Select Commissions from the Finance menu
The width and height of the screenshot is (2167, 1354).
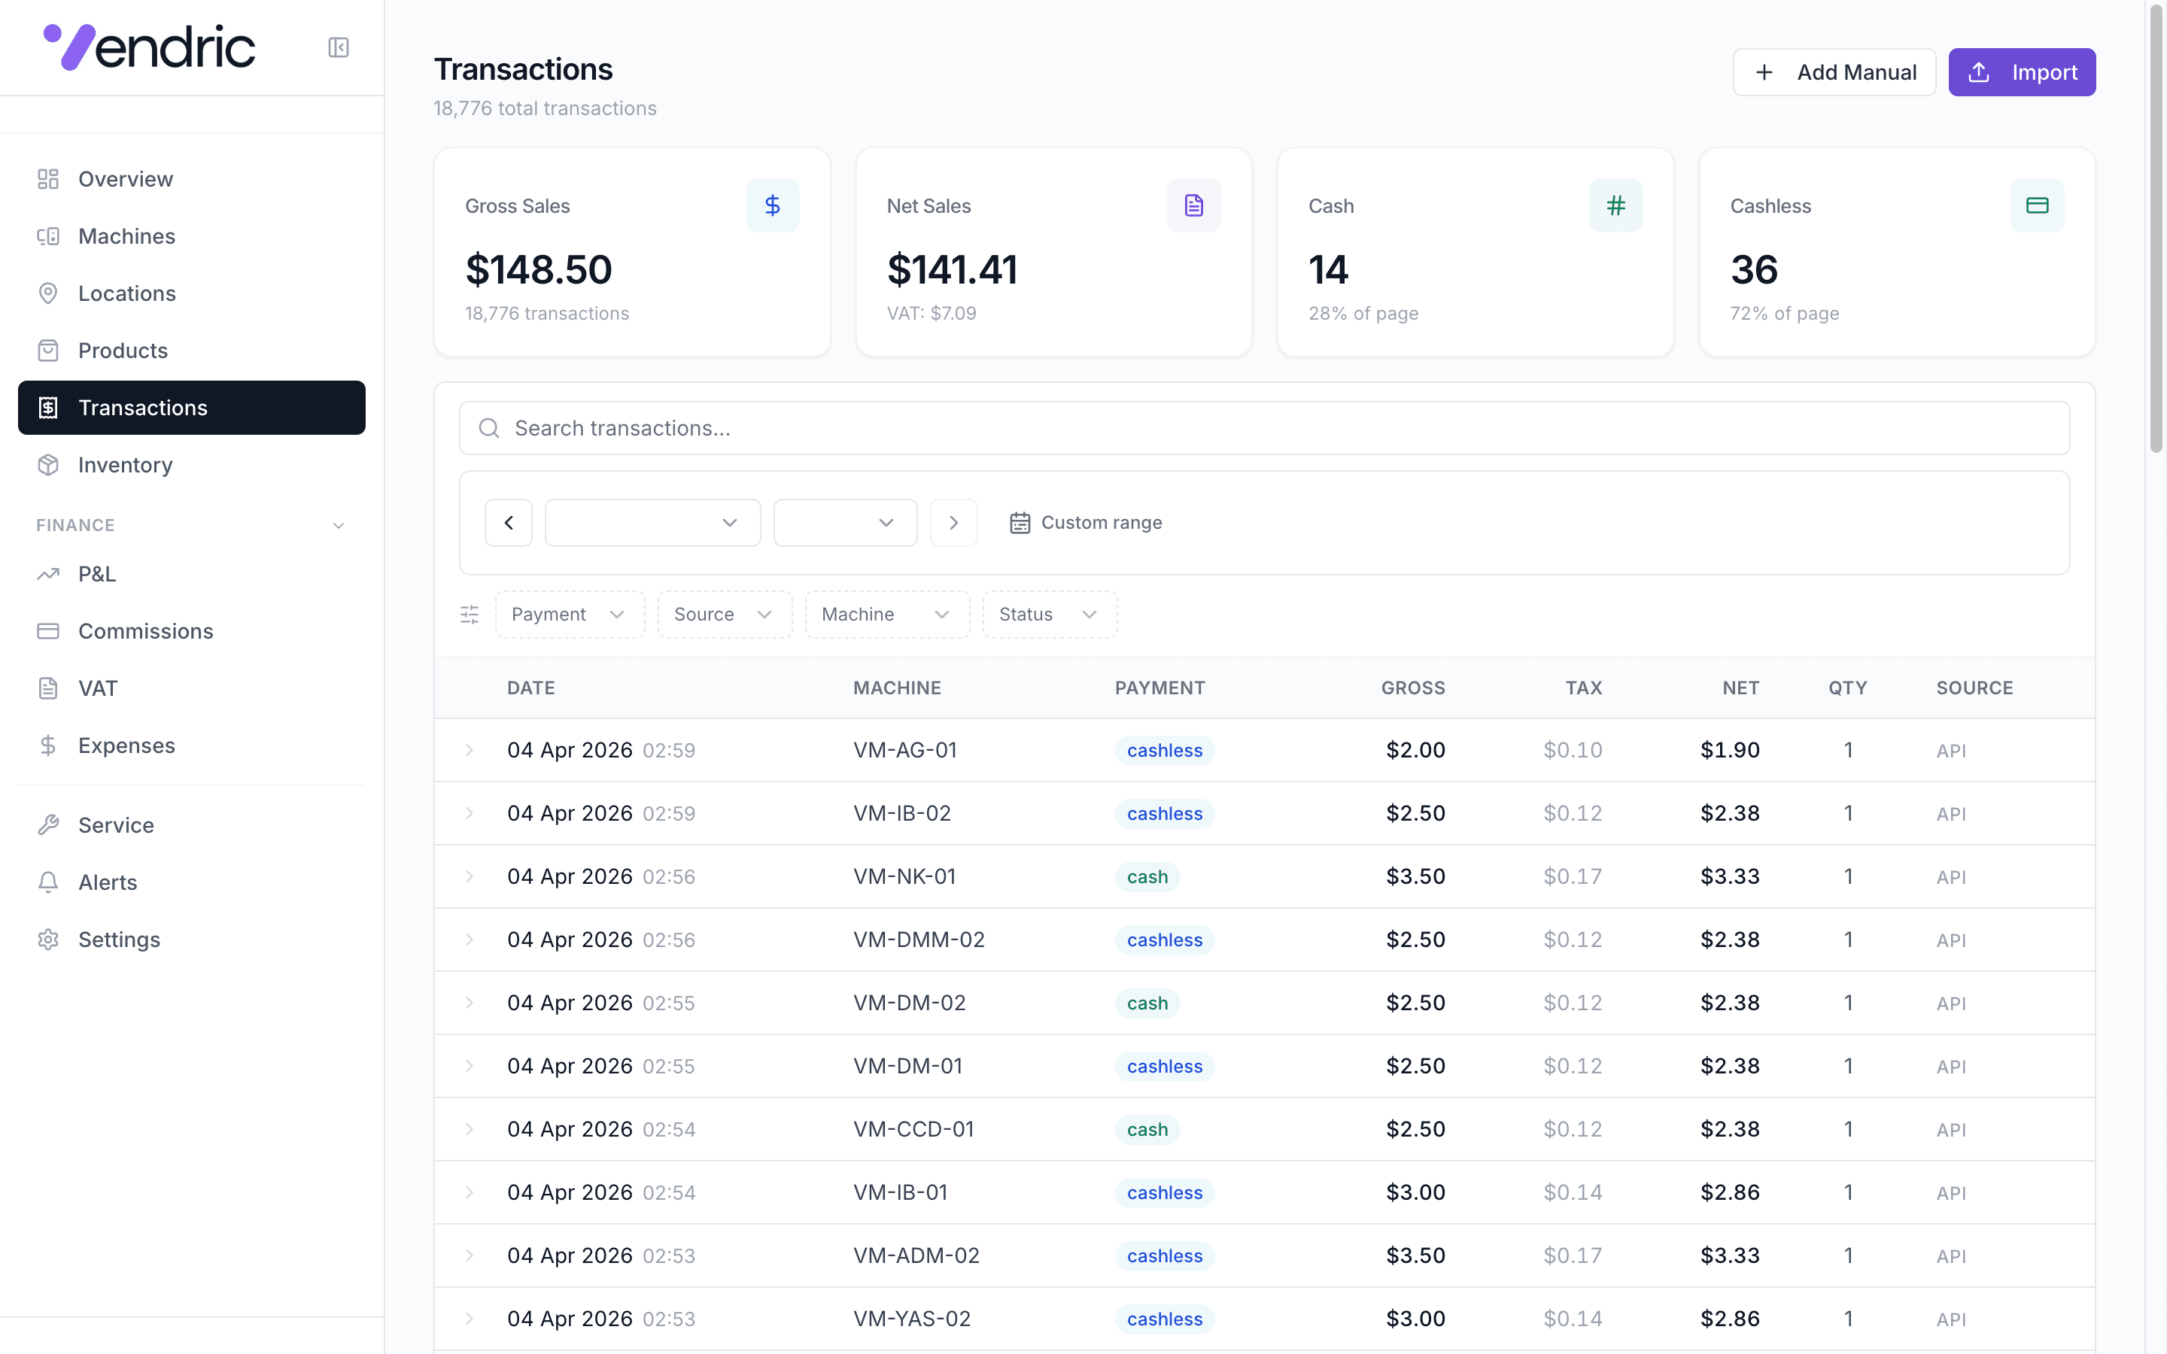145,630
